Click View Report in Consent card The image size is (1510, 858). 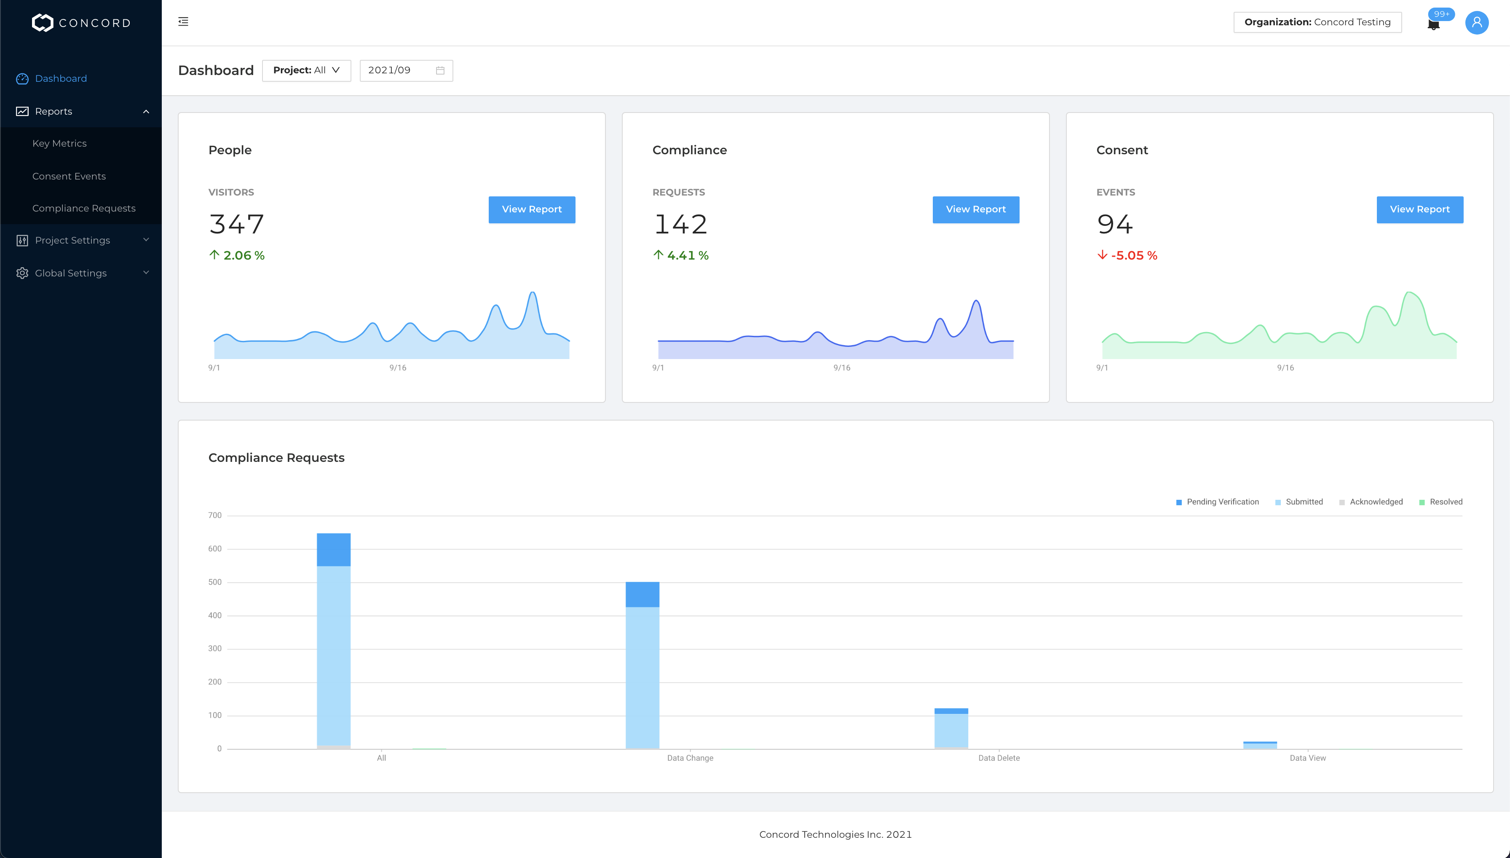[1419, 210]
